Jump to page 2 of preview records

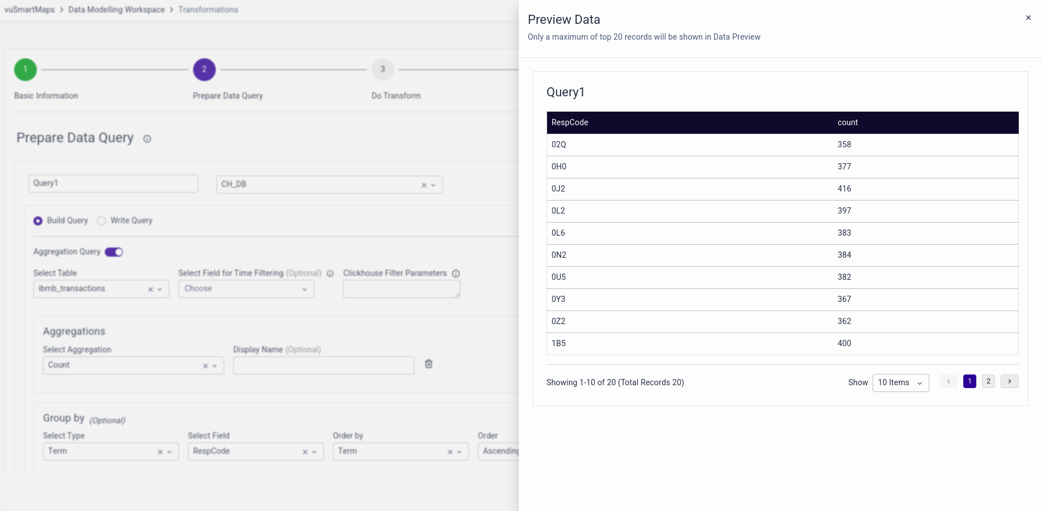[988, 381]
